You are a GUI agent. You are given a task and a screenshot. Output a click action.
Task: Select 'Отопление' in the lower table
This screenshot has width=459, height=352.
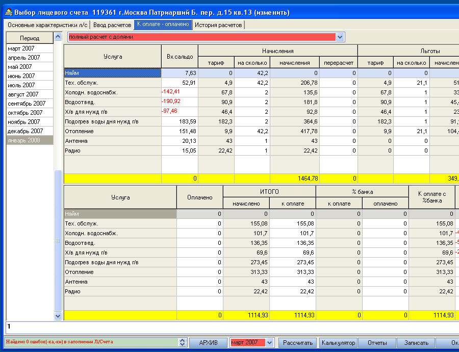click(120, 272)
